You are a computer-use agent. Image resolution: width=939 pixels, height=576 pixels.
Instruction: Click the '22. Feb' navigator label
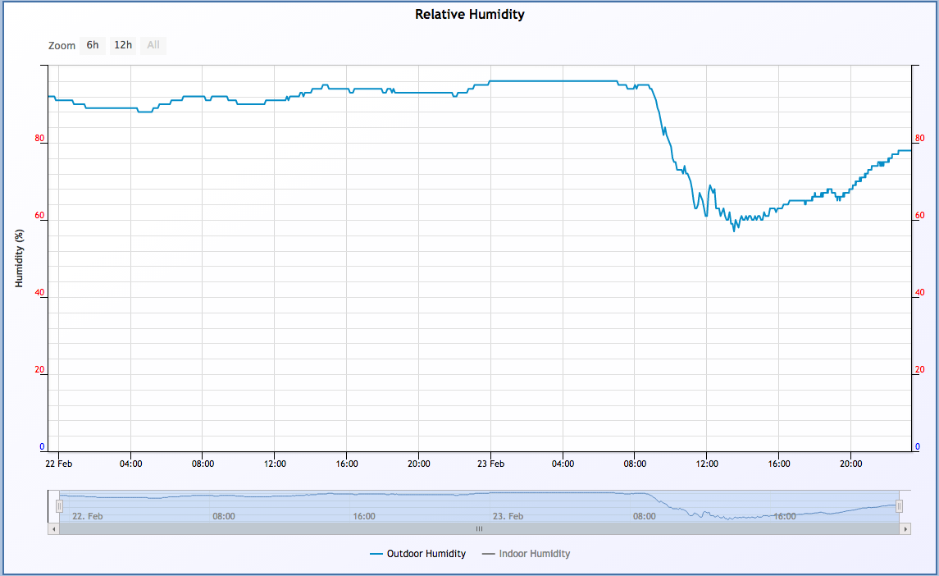coord(88,516)
